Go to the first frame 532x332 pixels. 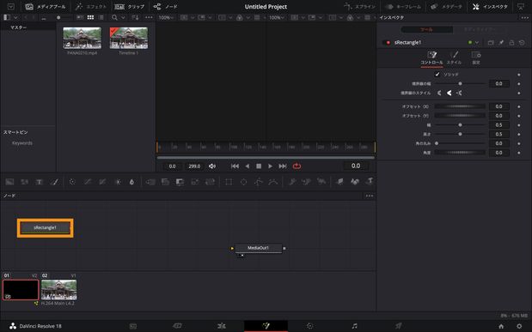coord(235,166)
